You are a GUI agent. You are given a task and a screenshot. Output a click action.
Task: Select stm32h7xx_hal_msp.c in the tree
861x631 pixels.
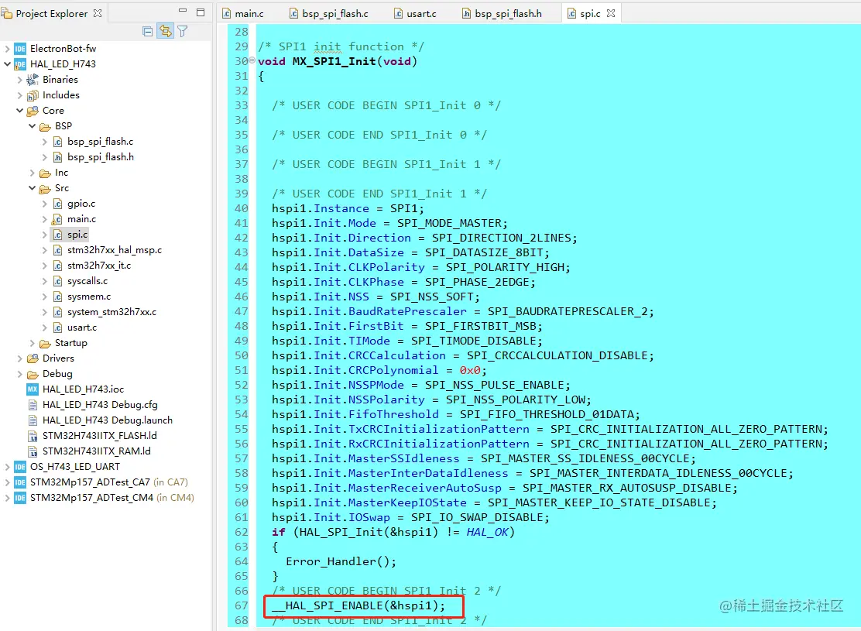[115, 250]
